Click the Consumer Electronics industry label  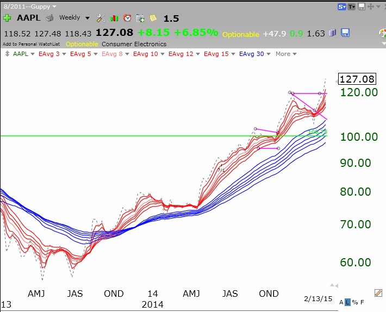tap(134, 44)
